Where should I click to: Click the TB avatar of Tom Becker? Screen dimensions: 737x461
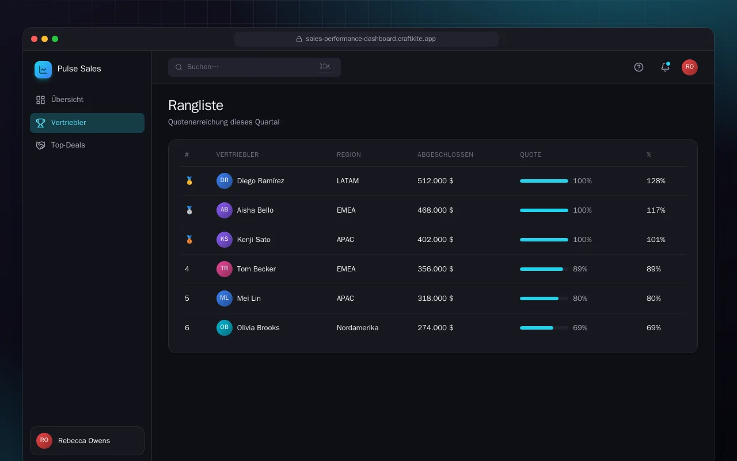click(x=225, y=269)
